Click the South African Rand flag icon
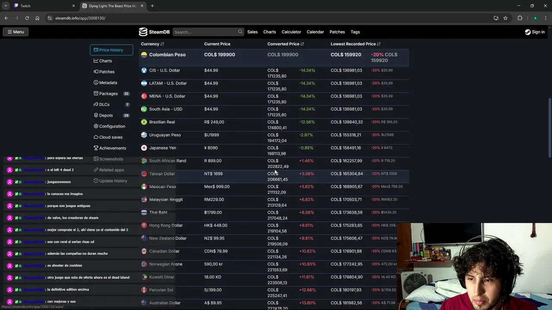Viewport: 552px width, 310px height. (x=144, y=161)
